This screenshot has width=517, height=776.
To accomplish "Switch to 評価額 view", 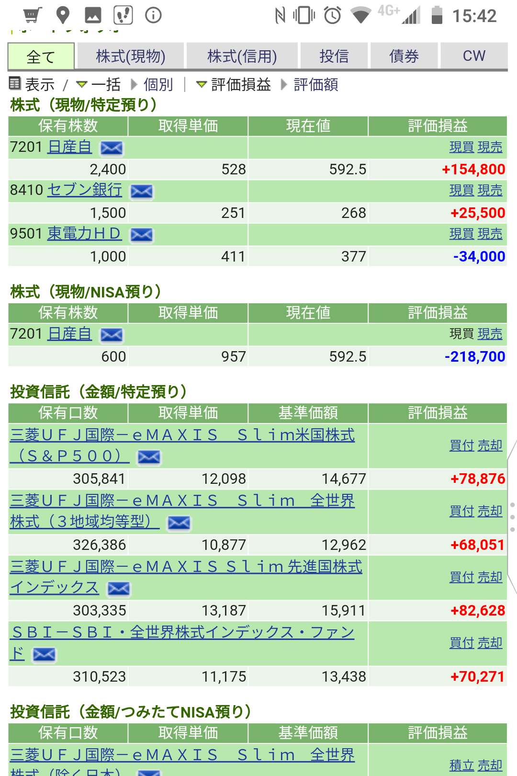I will (316, 84).
